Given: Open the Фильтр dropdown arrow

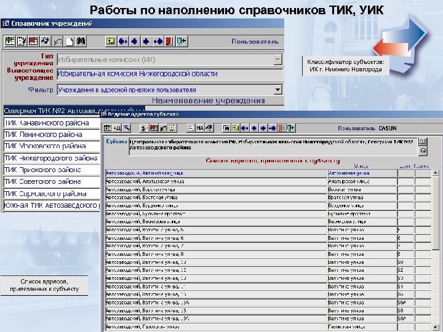Looking at the screenshot, I should coord(277,90).
